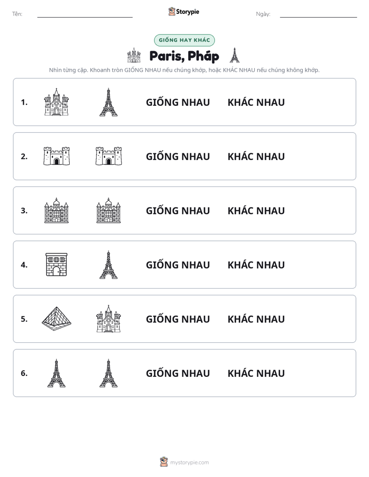Image resolution: width=369 pixels, height=477 pixels.
Task: Click the Storypie logo at top
Action: (x=183, y=11)
